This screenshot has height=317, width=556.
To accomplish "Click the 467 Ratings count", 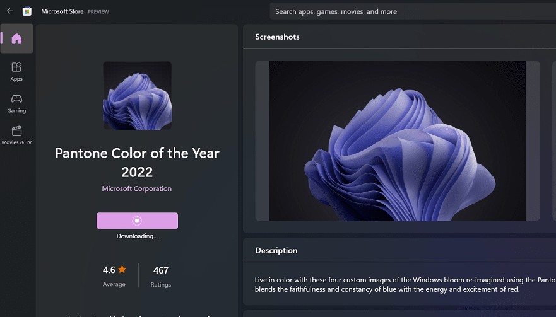I will 161,270.
